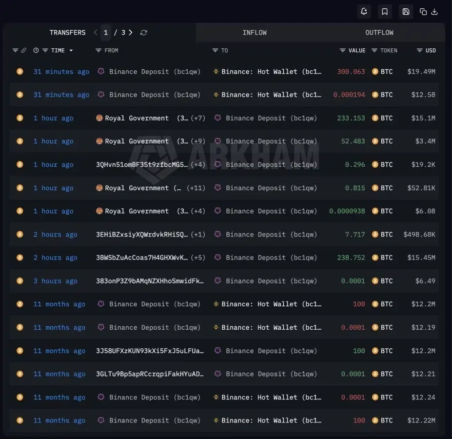This screenshot has width=452, height=439.
Task: Open the TO column filter
Action: [215, 50]
